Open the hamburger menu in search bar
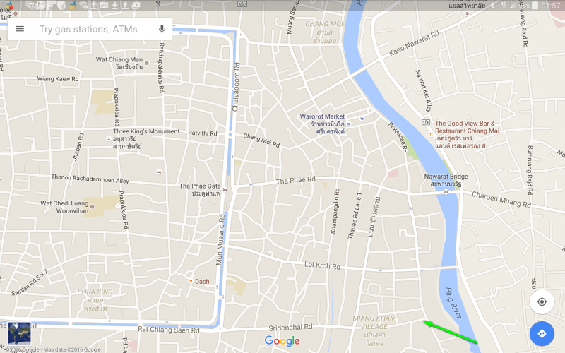 point(20,29)
